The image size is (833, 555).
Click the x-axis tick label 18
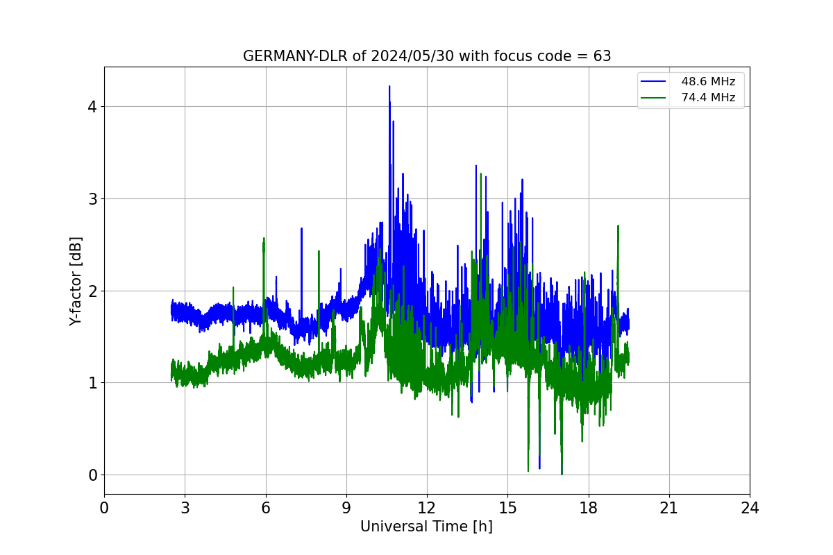(x=588, y=509)
